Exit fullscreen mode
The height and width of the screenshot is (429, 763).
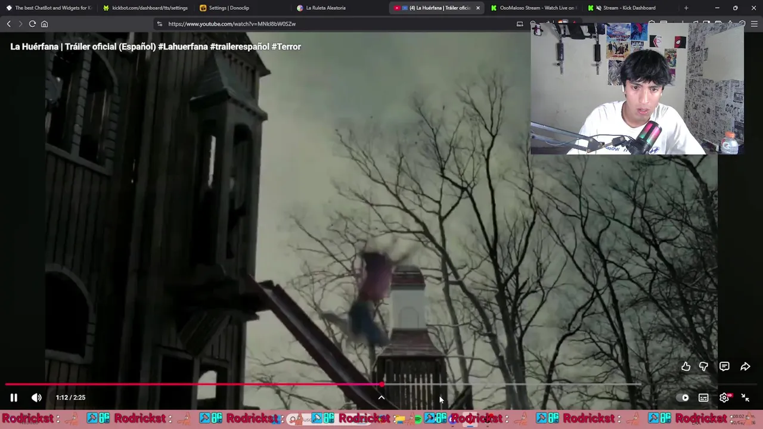coord(745,397)
